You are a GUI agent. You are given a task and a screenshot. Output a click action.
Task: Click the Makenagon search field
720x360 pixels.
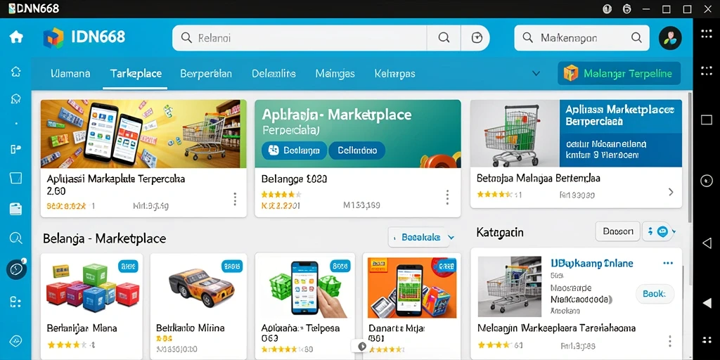click(581, 38)
